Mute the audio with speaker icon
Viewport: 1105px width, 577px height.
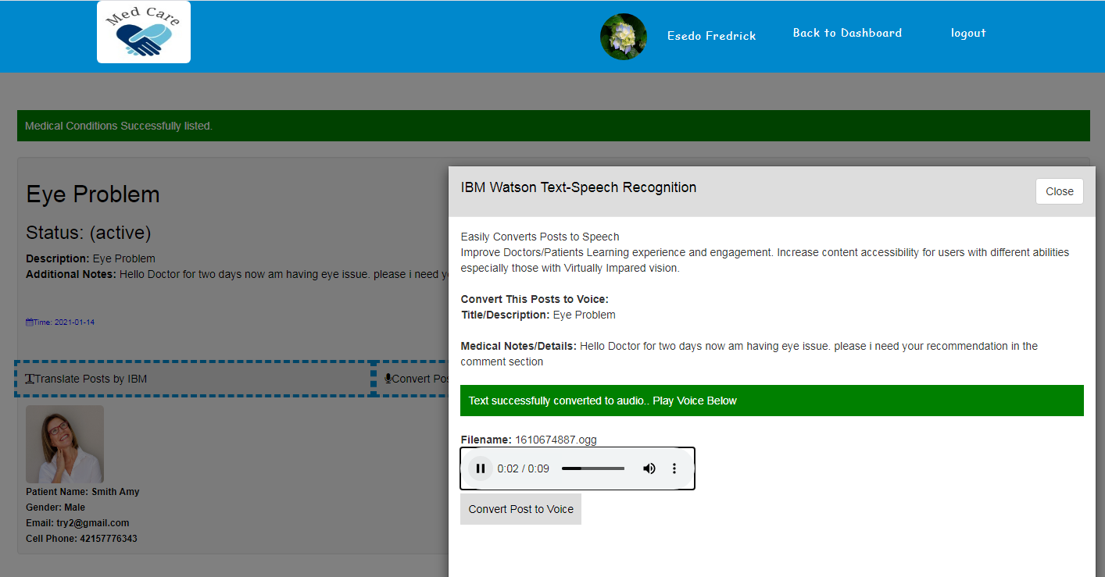click(649, 468)
